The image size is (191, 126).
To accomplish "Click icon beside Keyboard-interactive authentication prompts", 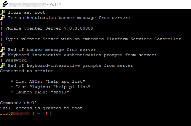I will [3, 55].
